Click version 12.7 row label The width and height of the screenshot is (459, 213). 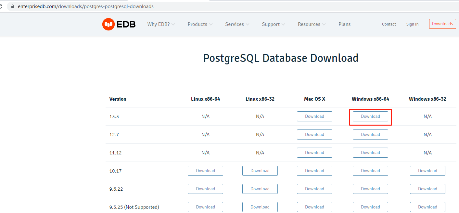pos(114,135)
